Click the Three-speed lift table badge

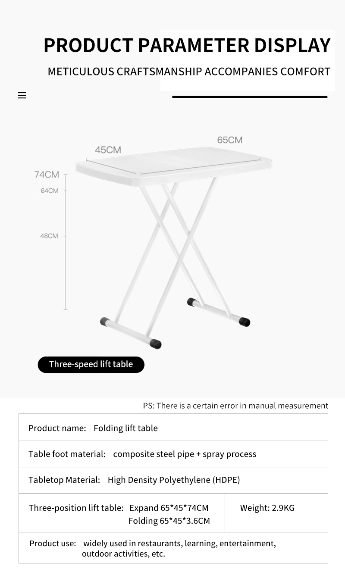click(91, 364)
